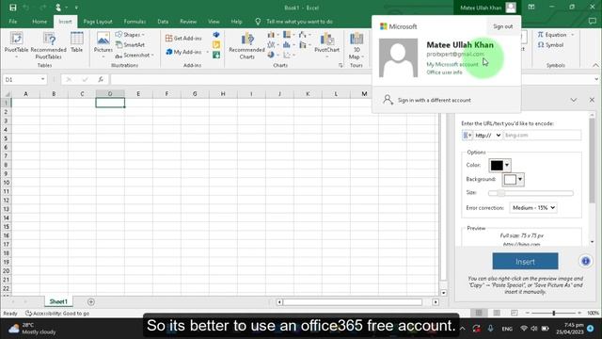Screen dimensions: 602x339
Task: Open the Shapes gallery
Action: tap(130, 35)
